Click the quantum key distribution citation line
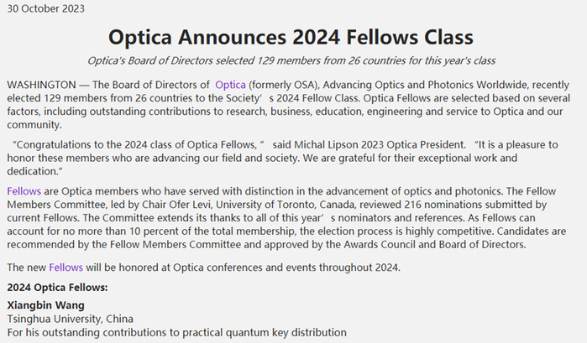This screenshot has width=587, height=343. coord(176,333)
